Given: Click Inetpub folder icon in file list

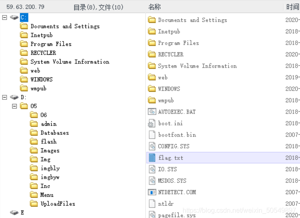Looking at the screenshot, I should click(x=152, y=31).
